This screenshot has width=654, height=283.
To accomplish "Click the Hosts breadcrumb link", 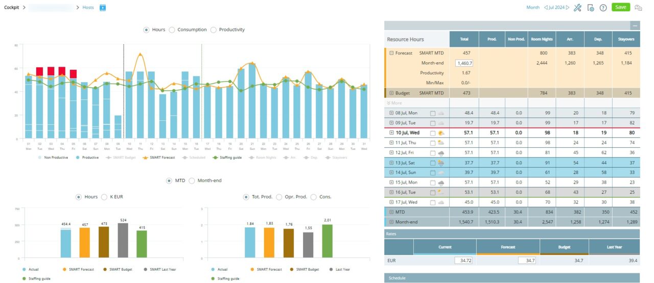I will (x=89, y=8).
